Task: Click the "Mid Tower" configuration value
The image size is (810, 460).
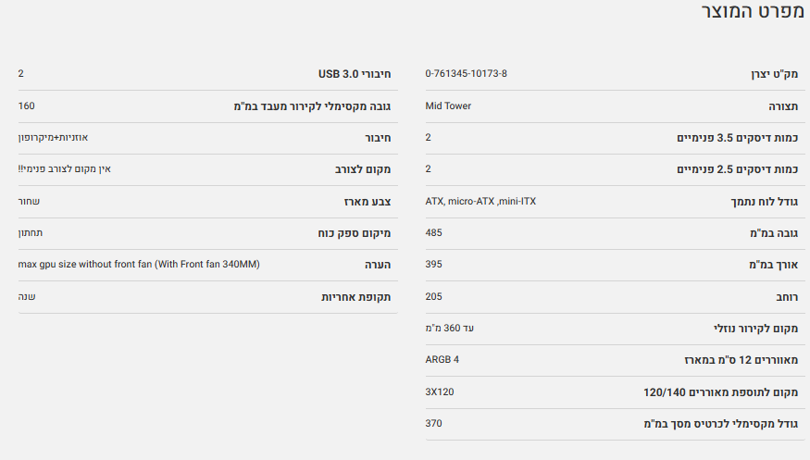Action: 448,106
